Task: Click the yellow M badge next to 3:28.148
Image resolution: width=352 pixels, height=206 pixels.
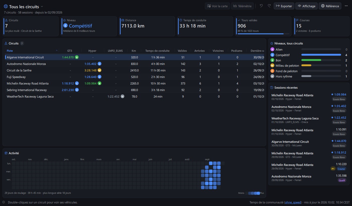Action: pos(99,70)
